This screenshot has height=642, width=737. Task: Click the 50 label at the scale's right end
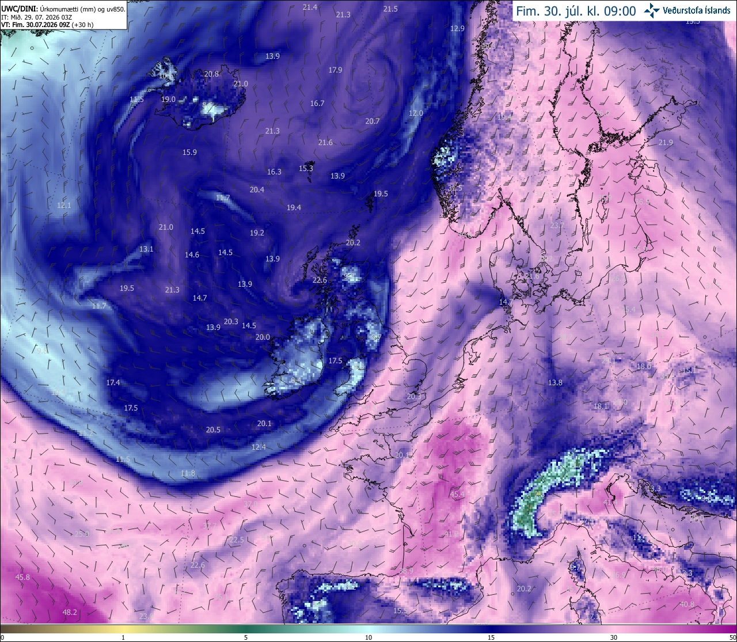pyautogui.click(x=732, y=637)
